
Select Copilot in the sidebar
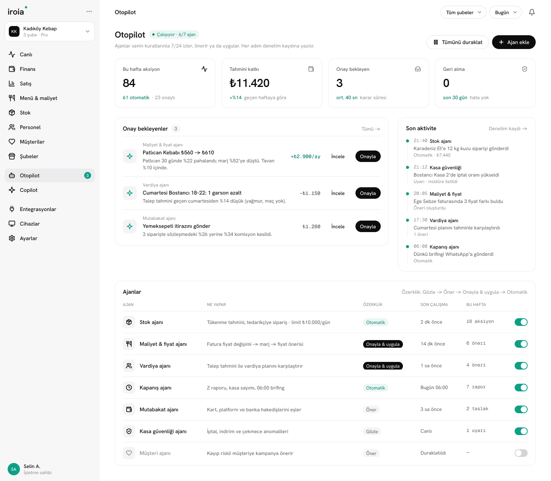point(50,190)
